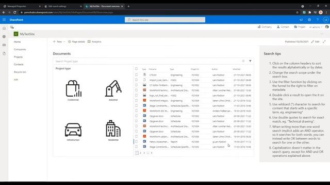Screen dimensions: 330x185
Task: Open the Home navigation link
Action: 17,42
